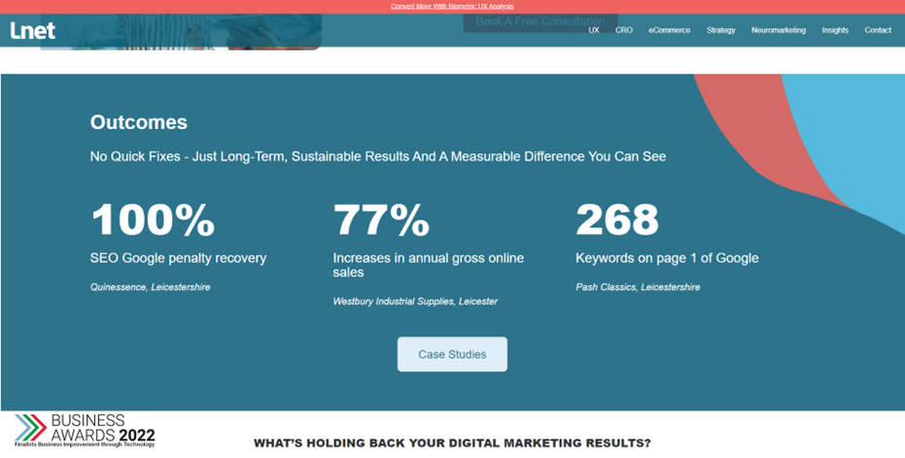
Task: Click the "What's Holding Back" heading
Action: (x=452, y=443)
